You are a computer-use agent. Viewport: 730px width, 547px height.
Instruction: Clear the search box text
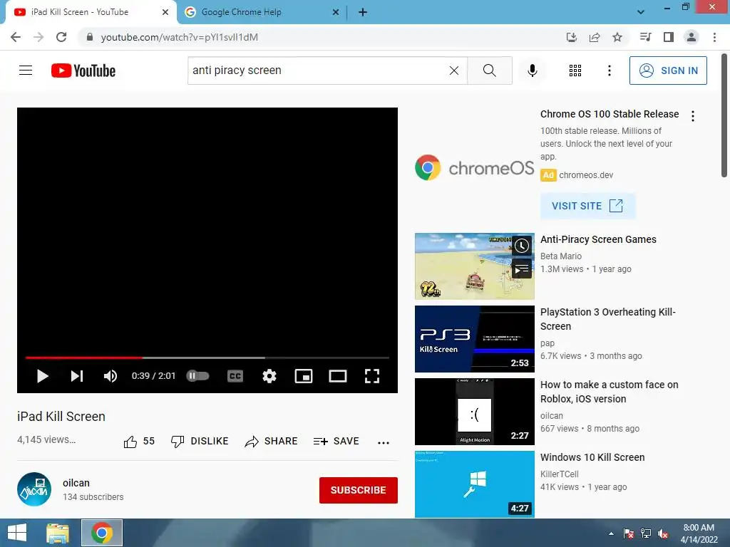point(454,71)
